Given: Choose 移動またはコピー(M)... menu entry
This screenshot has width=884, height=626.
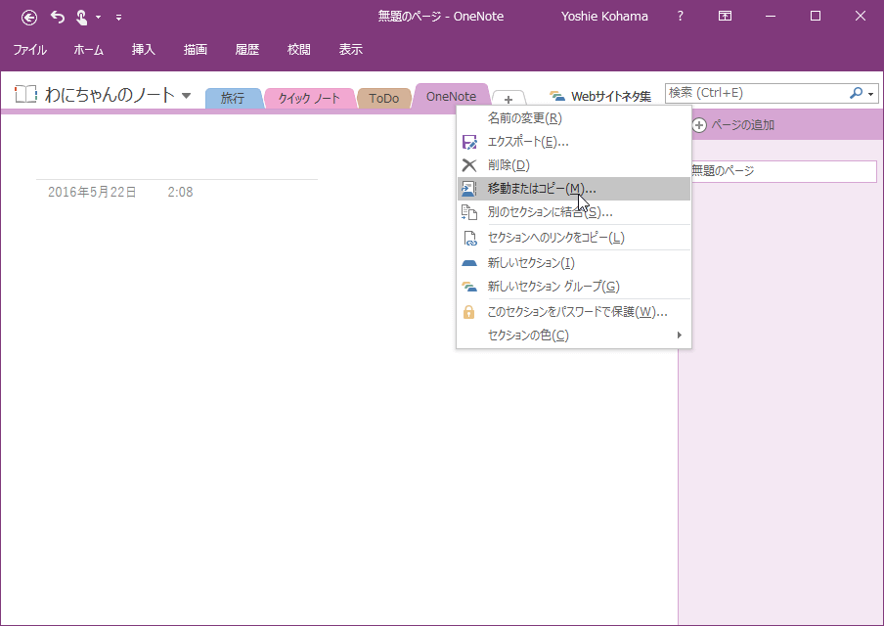Looking at the screenshot, I should 574,189.
